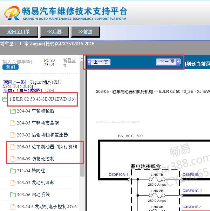This screenshot has height=211, width=210.
Task: Click wire label BK, 50.0, 690
Action: click(130, 136)
